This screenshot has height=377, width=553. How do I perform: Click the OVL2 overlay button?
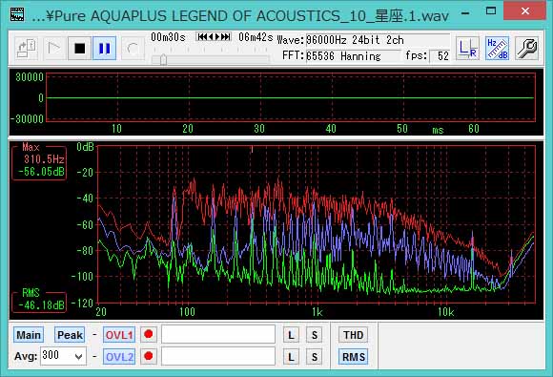[119, 357]
